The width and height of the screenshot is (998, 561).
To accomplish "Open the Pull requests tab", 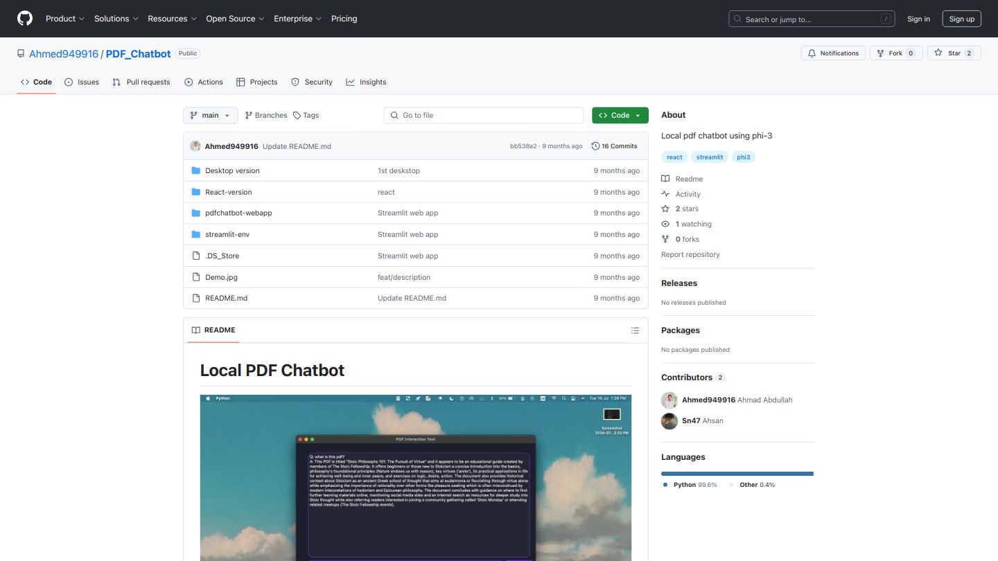I will click(141, 82).
